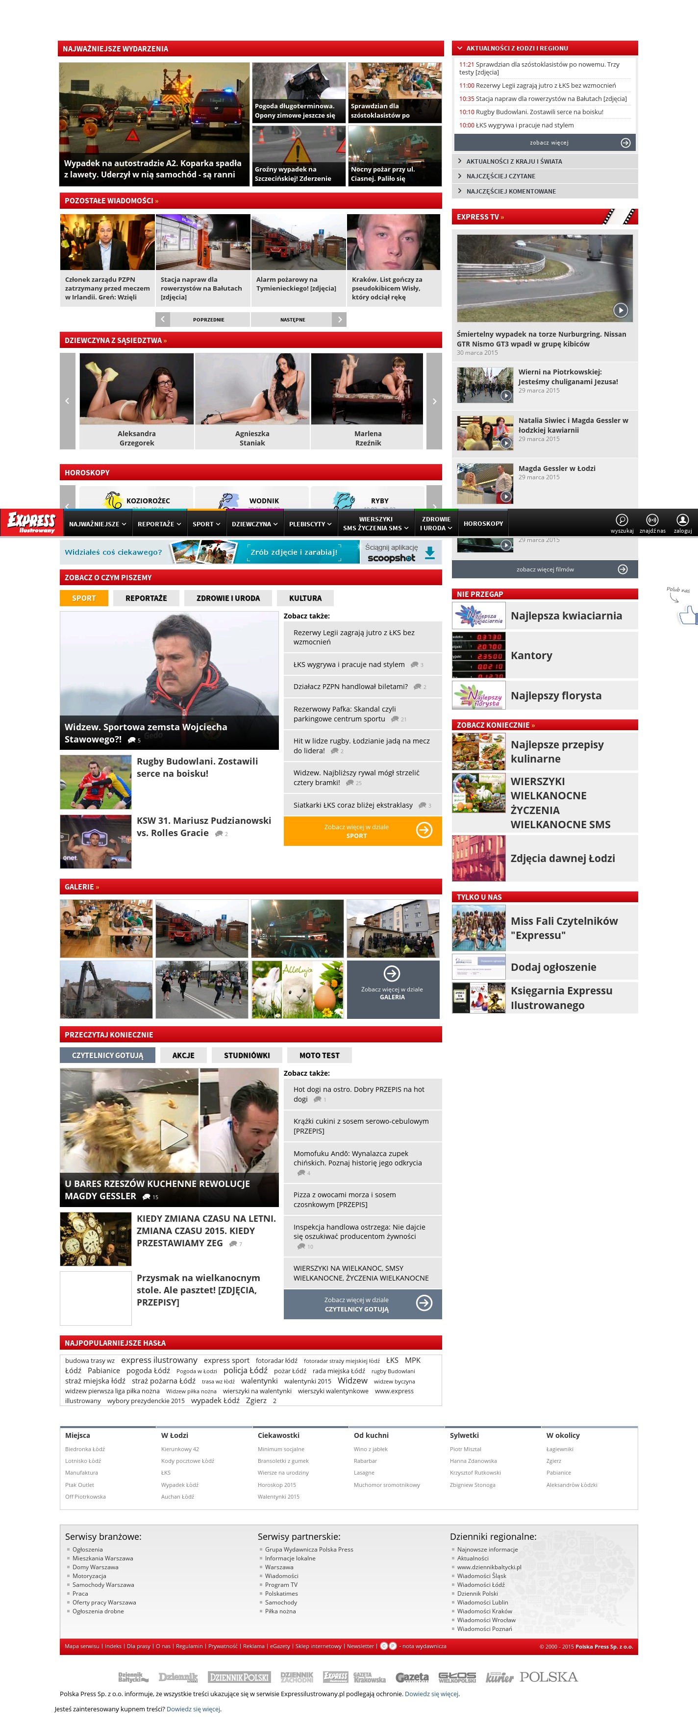Select the Moto test tab
The height and width of the screenshot is (1728, 698).
[x=319, y=1056]
